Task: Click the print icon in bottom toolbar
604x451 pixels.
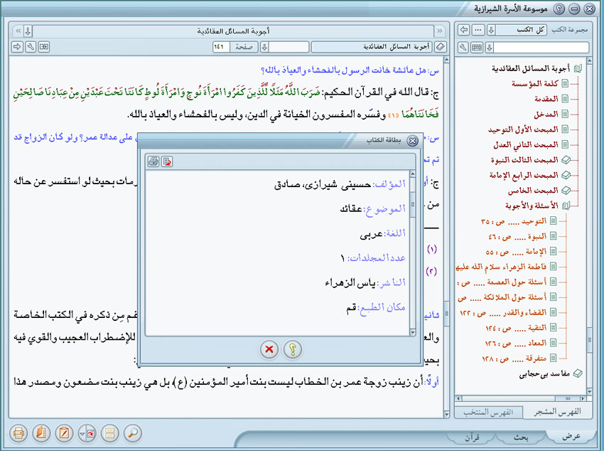Action: [19, 433]
